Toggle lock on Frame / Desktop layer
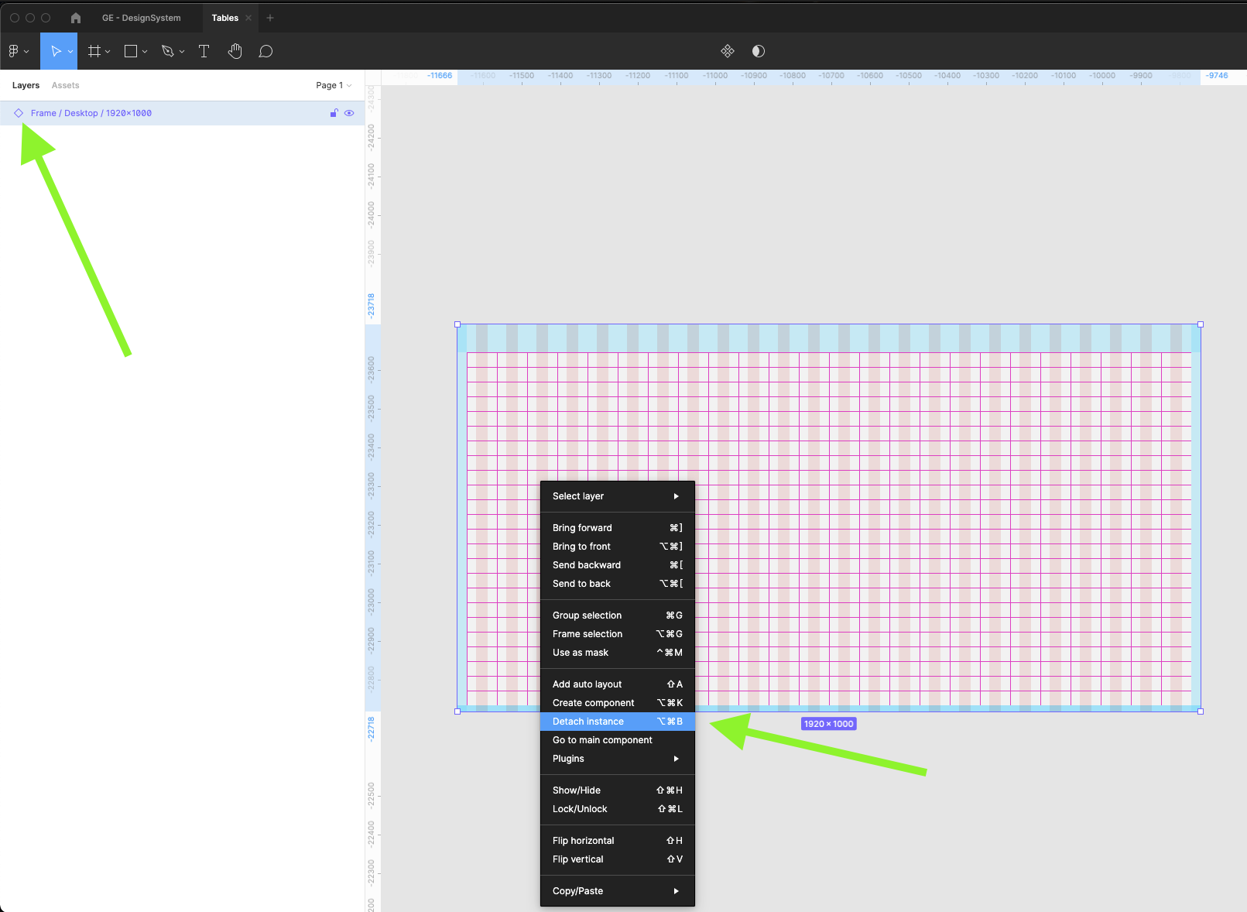1247x912 pixels. pos(334,113)
